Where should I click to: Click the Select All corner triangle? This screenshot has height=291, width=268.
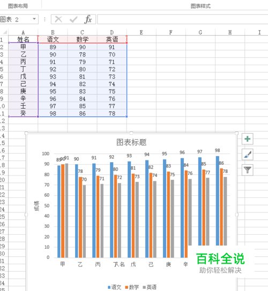[5, 32]
